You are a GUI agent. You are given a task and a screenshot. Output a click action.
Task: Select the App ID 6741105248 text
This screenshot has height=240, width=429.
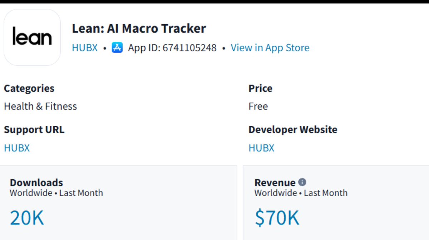(172, 48)
